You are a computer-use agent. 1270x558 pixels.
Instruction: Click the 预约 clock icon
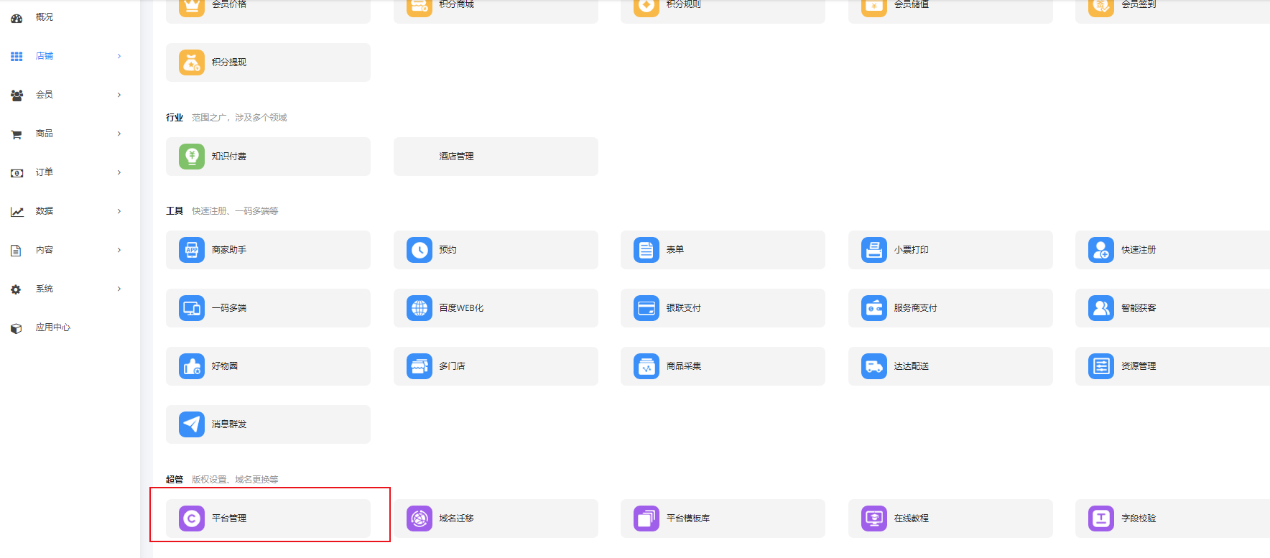click(420, 250)
